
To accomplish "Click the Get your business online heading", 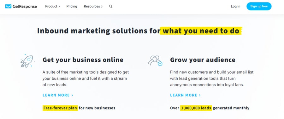I will (x=83, y=60).
